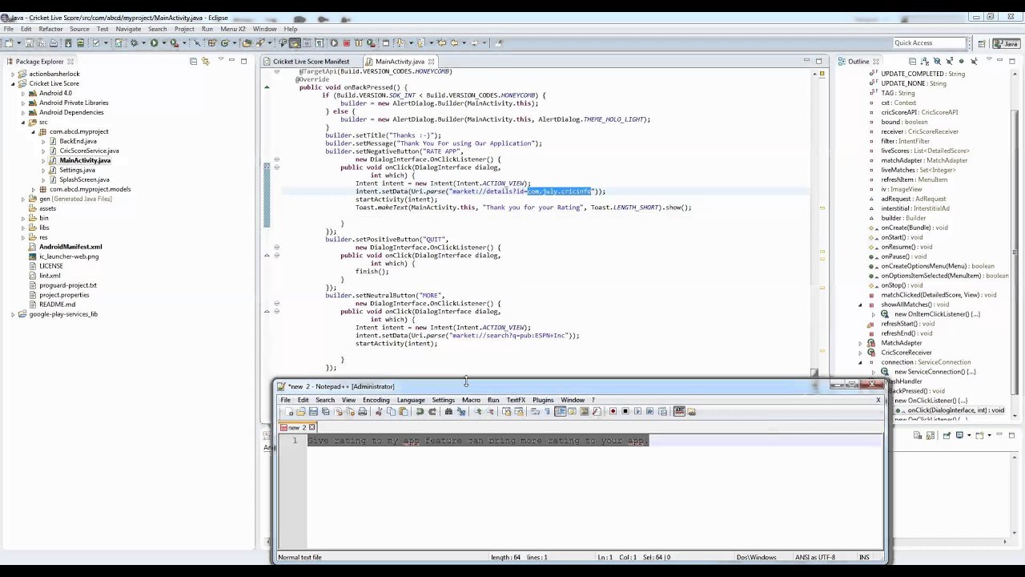Toggle Hide Non-Public Members green dot in Outline
Screen dimensions: 1025x577
click(962, 62)
